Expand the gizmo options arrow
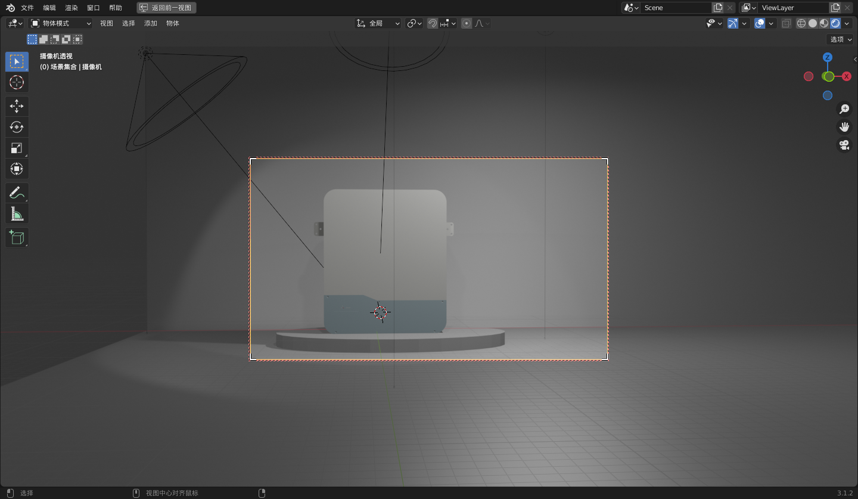The height and width of the screenshot is (499, 858). (x=745, y=23)
